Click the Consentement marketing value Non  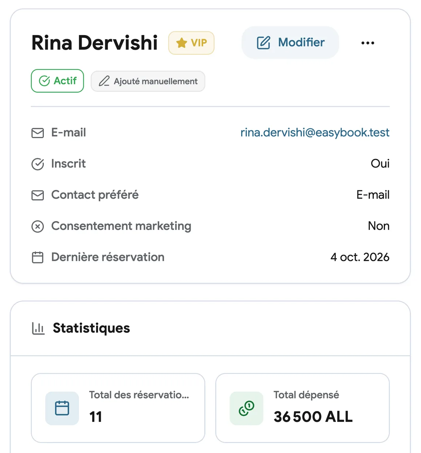(379, 226)
